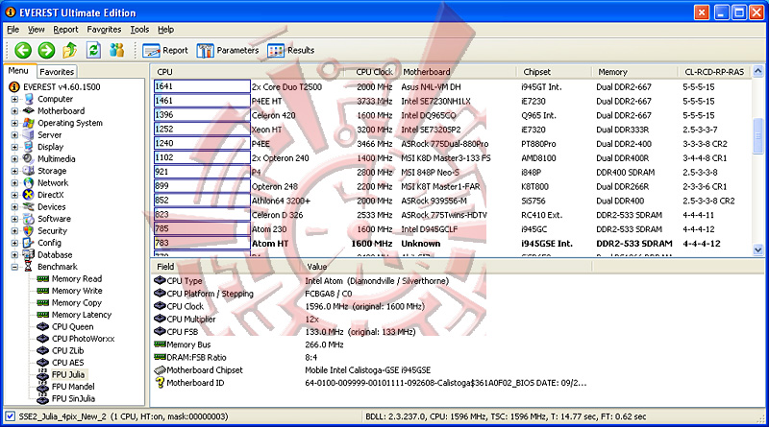
Task: Select the Database tree node icon
Action: click(x=29, y=254)
